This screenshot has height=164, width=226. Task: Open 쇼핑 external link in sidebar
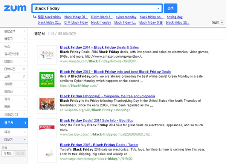tap(14, 77)
